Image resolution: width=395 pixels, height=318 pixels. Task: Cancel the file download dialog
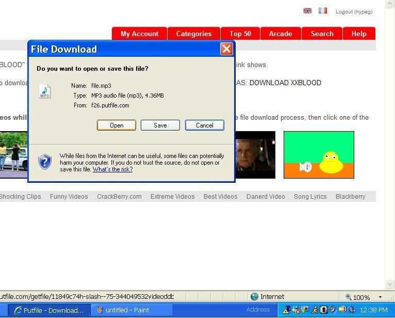coord(204,125)
